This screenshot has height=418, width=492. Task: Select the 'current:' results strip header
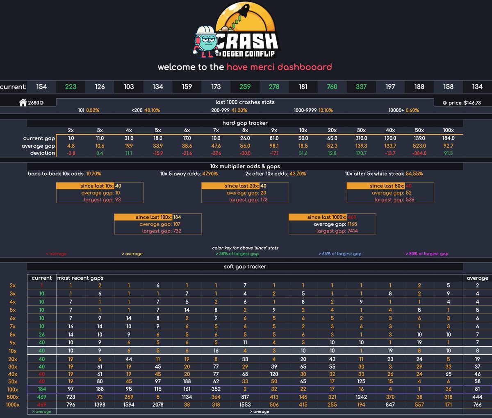tap(13, 87)
